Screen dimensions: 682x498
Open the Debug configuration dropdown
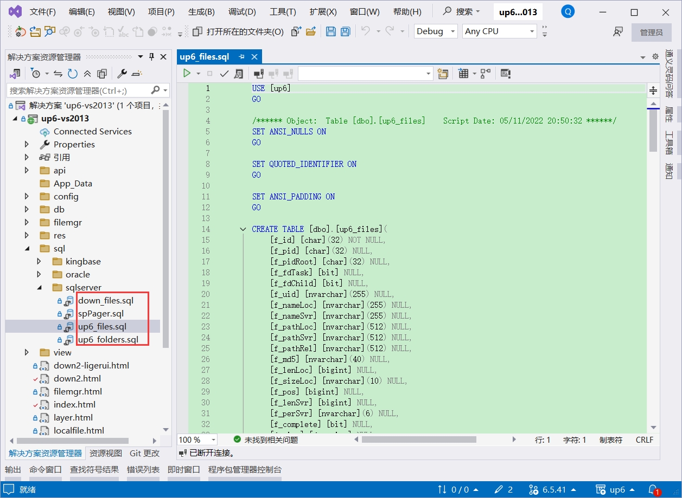(x=436, y=31)
